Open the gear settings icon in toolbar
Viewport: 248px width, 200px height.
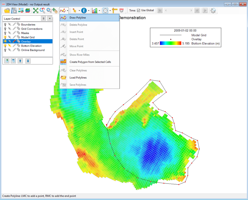[x=213, y=10]
